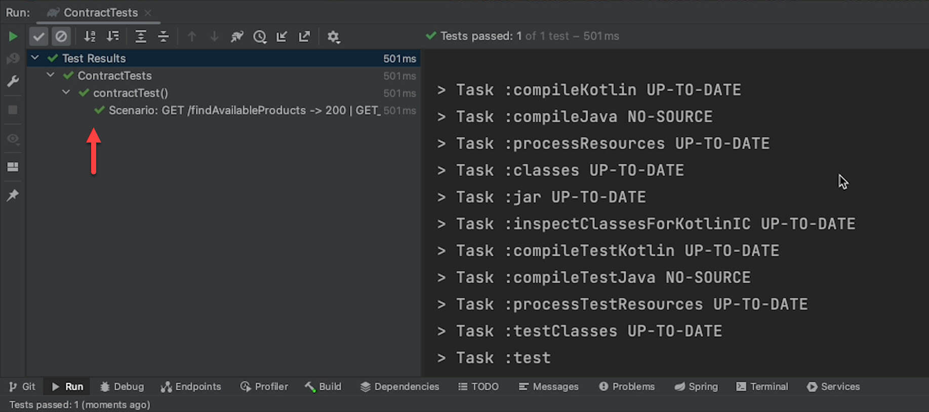Collapse the Test Results root node
The width and height of the screenshot is (929, 412).
tap(35, 58)
